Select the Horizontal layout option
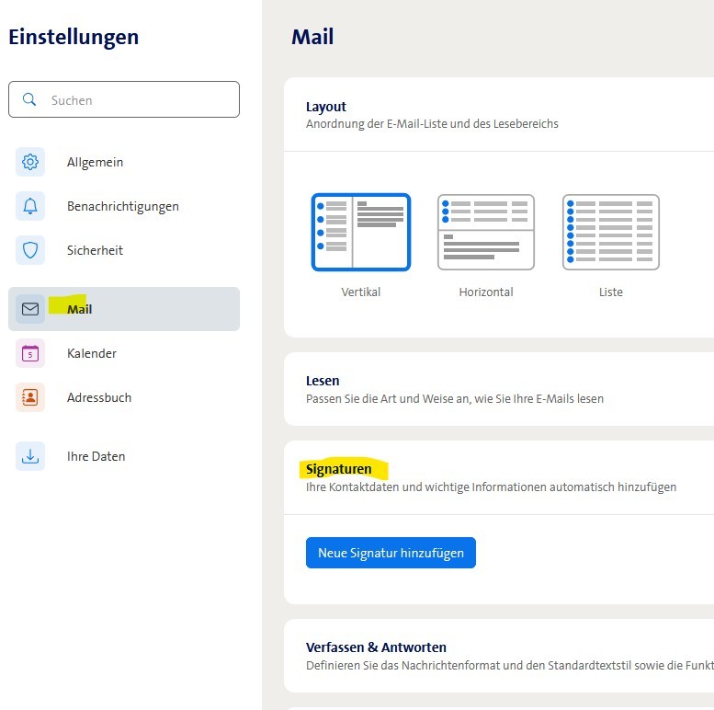 pos(485,233)
